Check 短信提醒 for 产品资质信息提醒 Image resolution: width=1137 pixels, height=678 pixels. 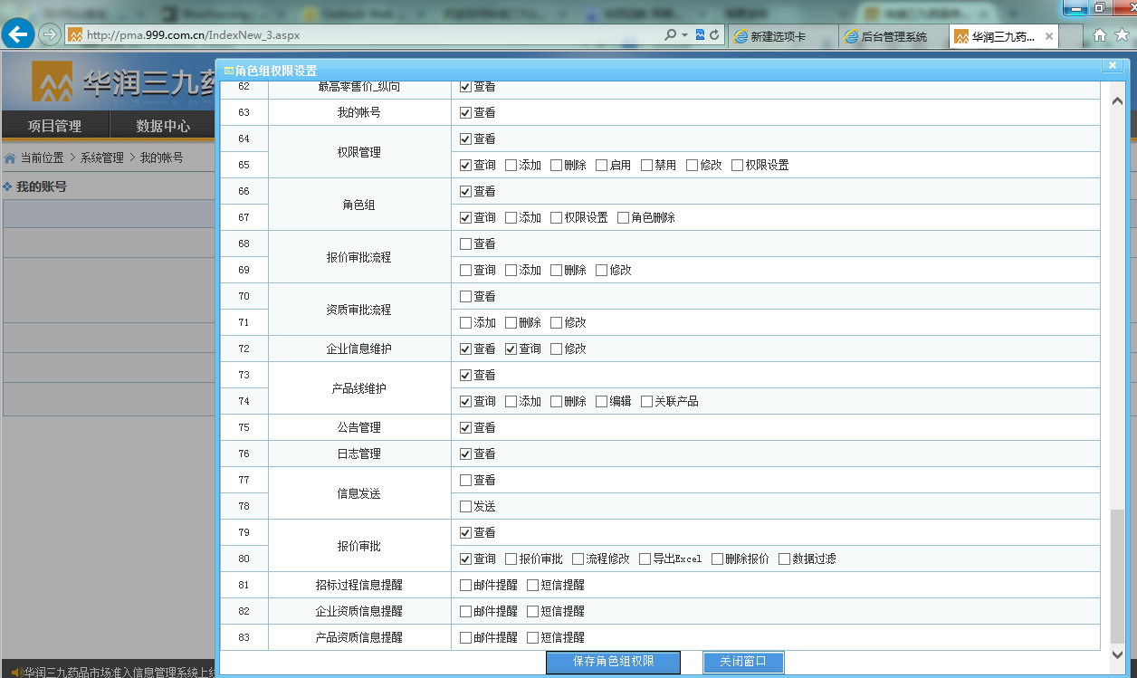(x=532, y=637)
